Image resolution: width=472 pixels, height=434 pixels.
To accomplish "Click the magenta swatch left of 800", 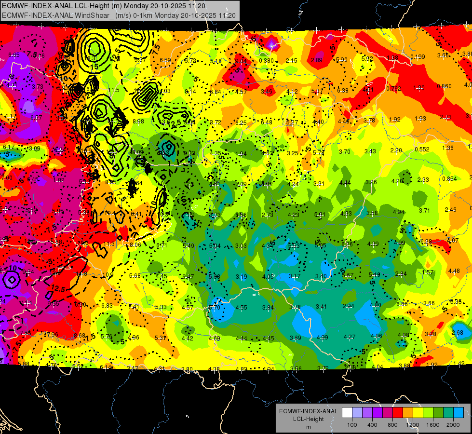I will pos(388,413).
